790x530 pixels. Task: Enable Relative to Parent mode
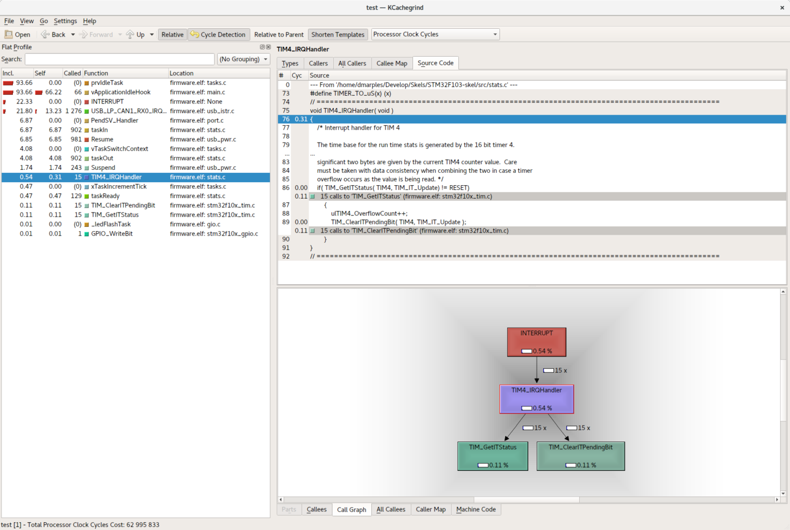[279, 34]
